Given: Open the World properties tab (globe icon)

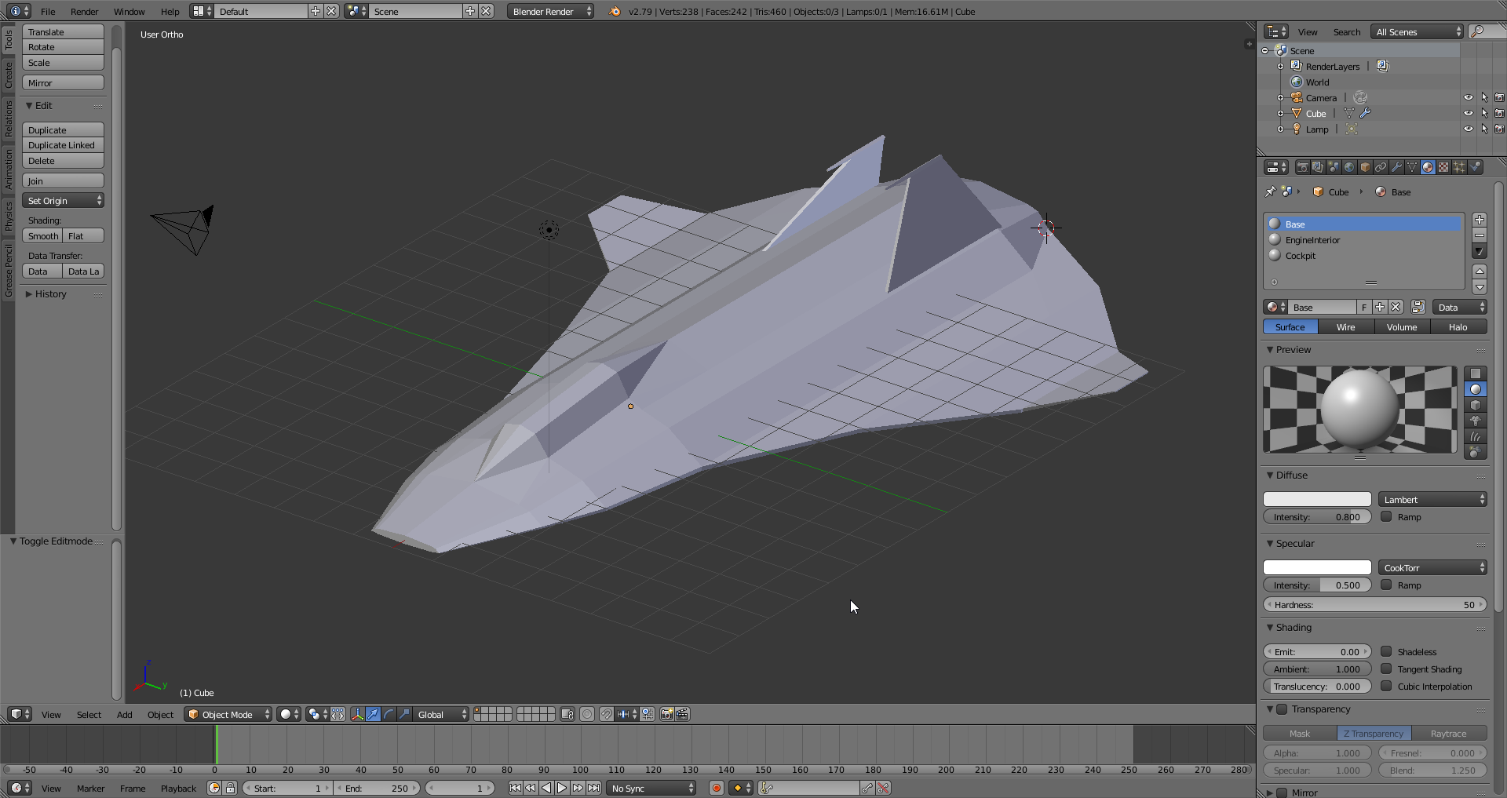Looking at the screenshot, I should point(1349,167).
